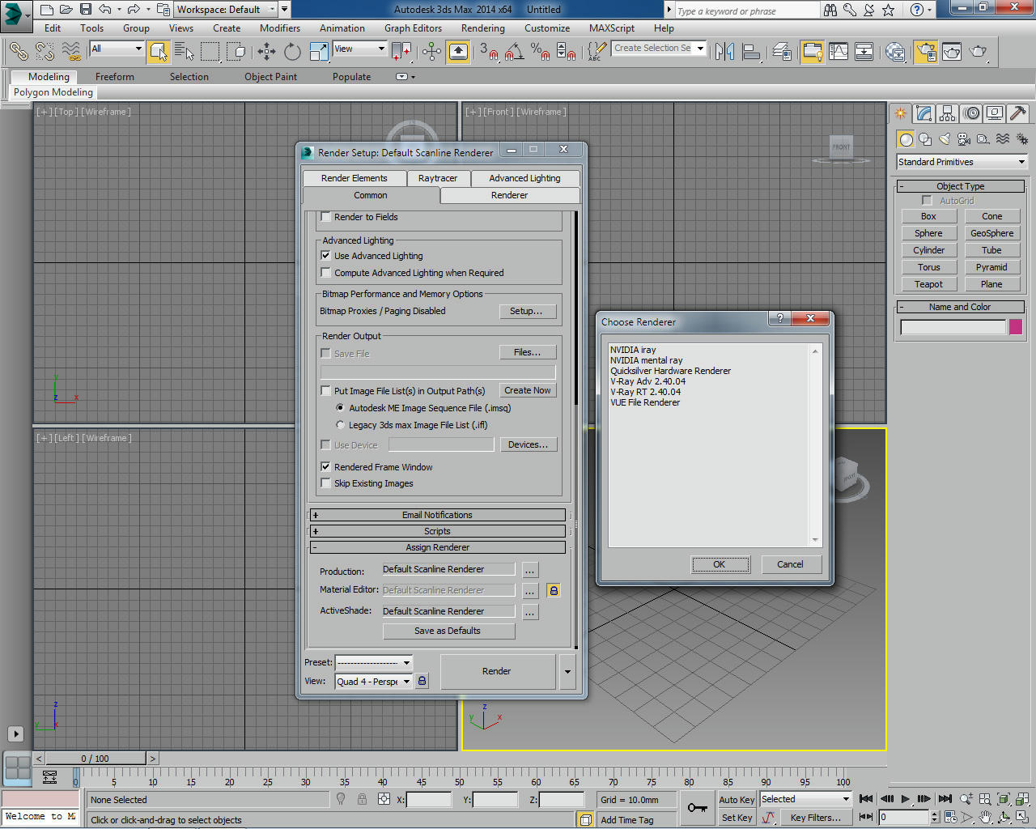
Task: Uncheck Use Advanced Lighting
Action: tap(325, 256)
